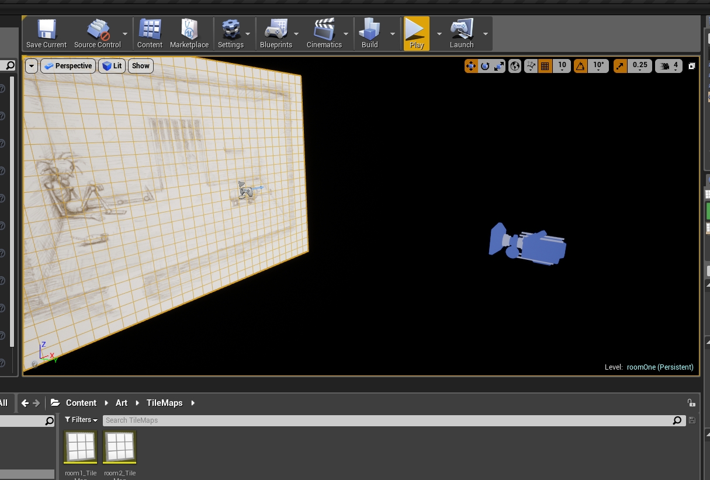This screenshot has width=710, height=480.
Task: Select the translate gizmo mode icon
Action: pyautogui.click(x=471, y=66)
